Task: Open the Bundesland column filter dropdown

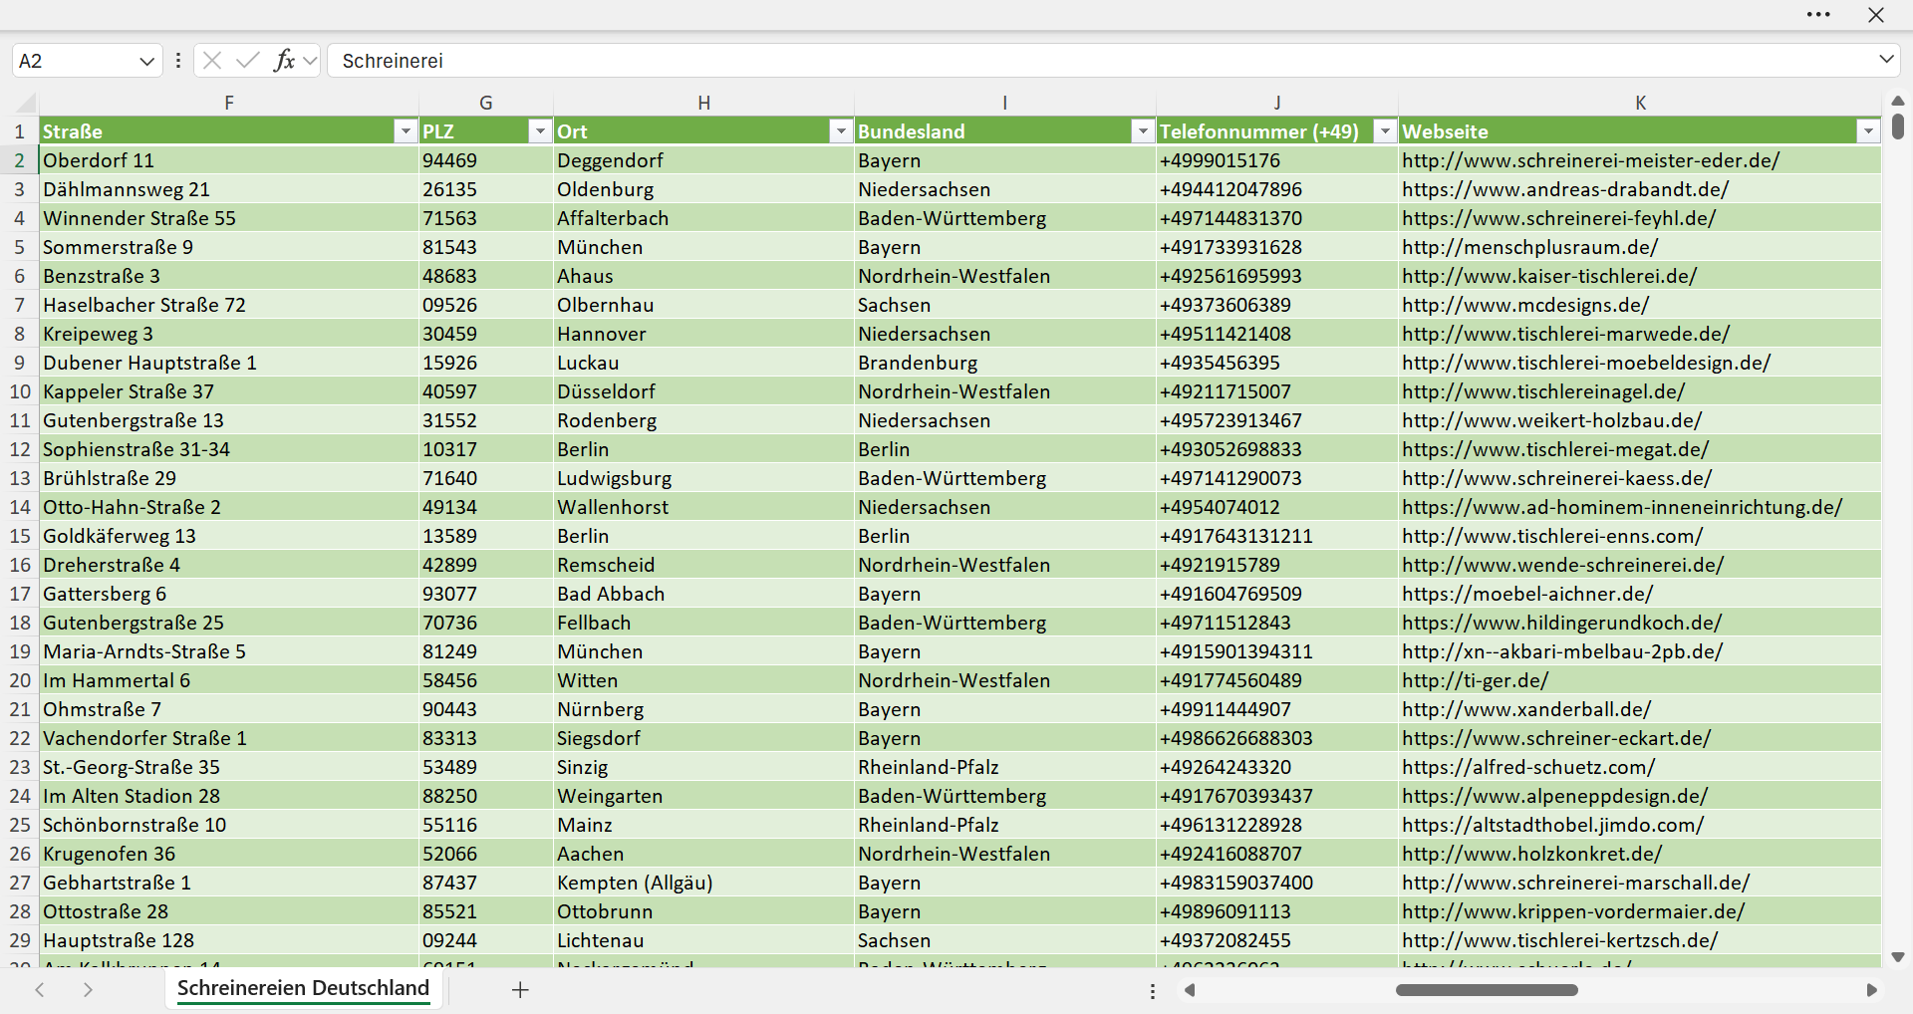Action: click(1143, 131)
